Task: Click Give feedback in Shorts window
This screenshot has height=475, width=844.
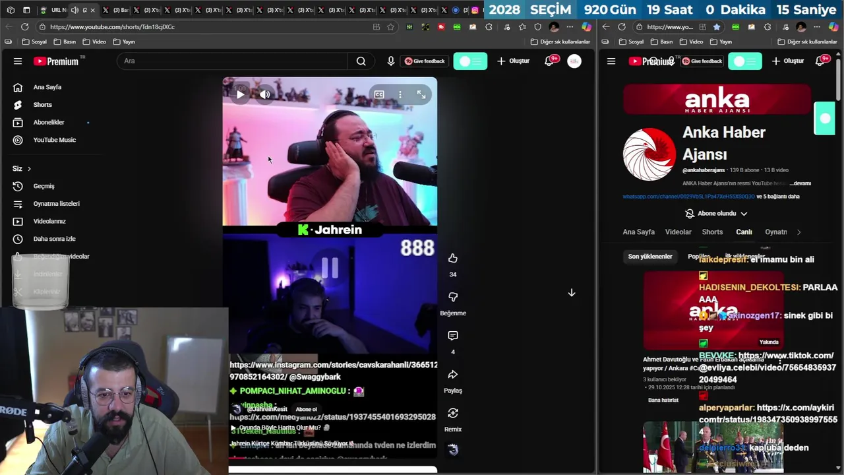Action: pyautogui.click(x=425, y=61)
